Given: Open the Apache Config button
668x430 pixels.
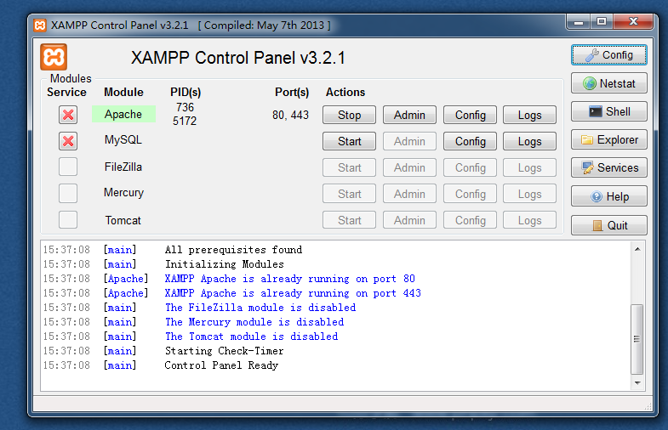Looking at the screenshot, I should pyautogui.click(x=470, y=115).
